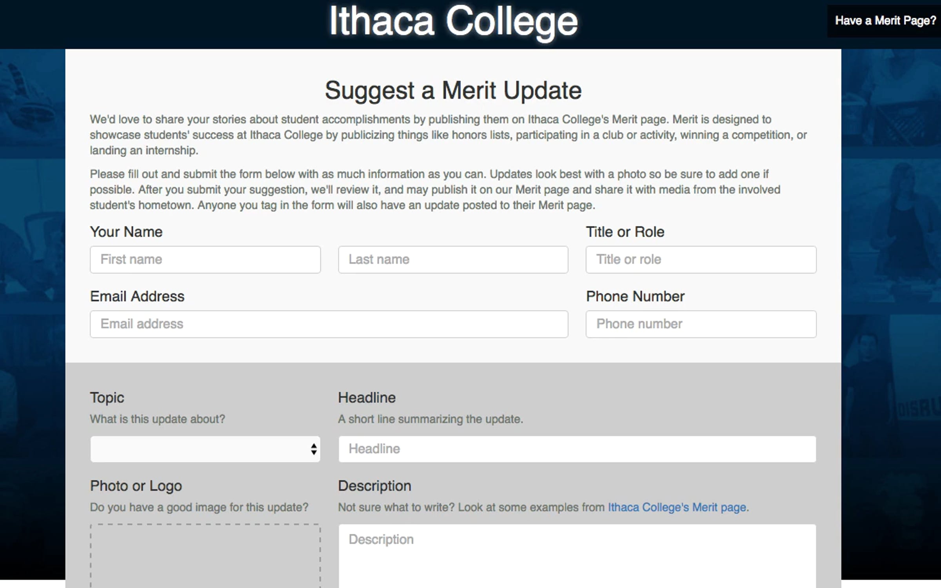The image size is (941, 588).
Task: Click the Your Name label
Action: click(x=126, y=232)
